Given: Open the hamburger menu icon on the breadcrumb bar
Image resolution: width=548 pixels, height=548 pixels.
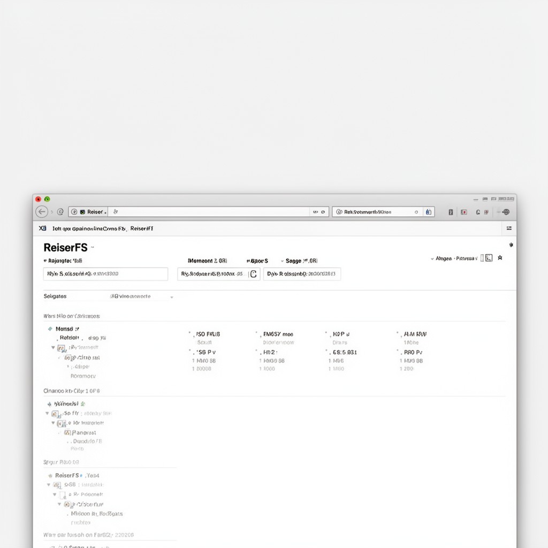Looking at the screenshot, I should (509, 228).
